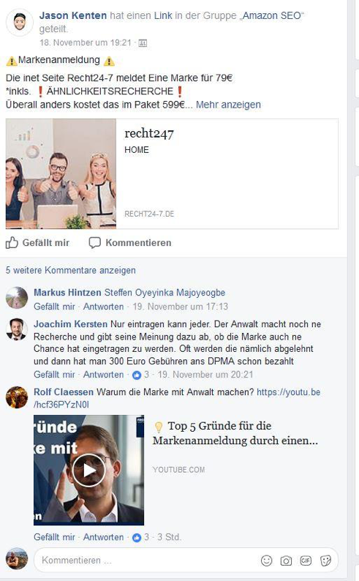
Task: Attach a photo using the camera icon
Action: 286,561
